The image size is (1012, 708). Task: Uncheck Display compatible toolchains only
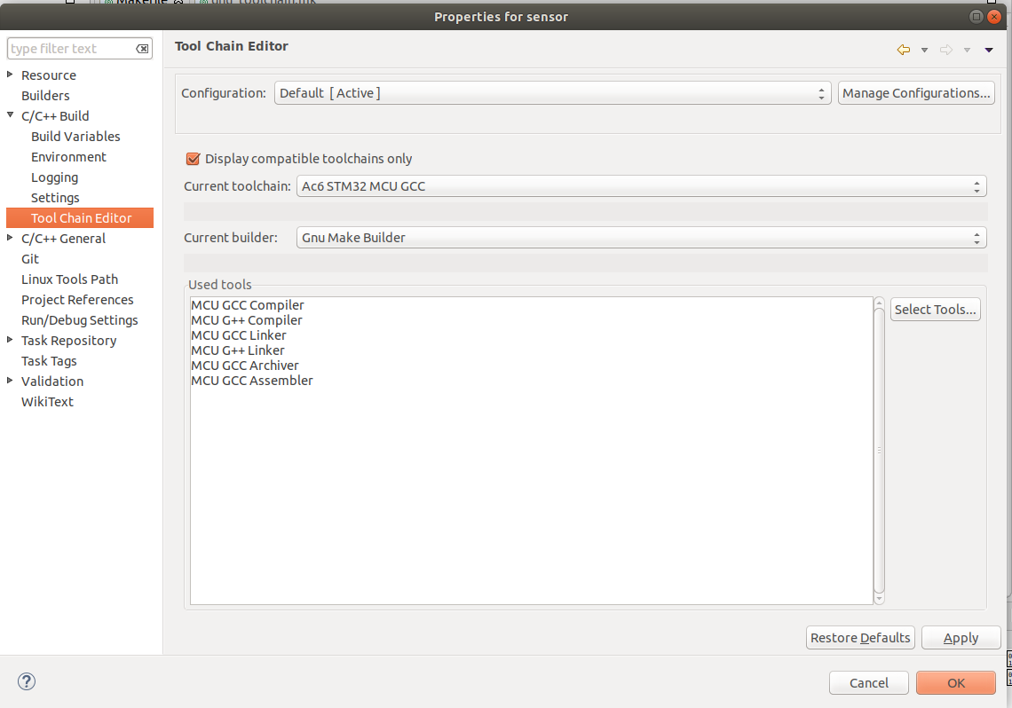tap(193, 159)
